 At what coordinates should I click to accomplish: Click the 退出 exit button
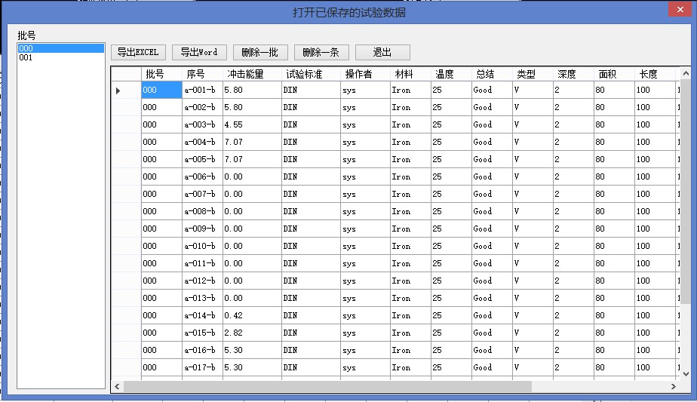(x=382, y=53)
